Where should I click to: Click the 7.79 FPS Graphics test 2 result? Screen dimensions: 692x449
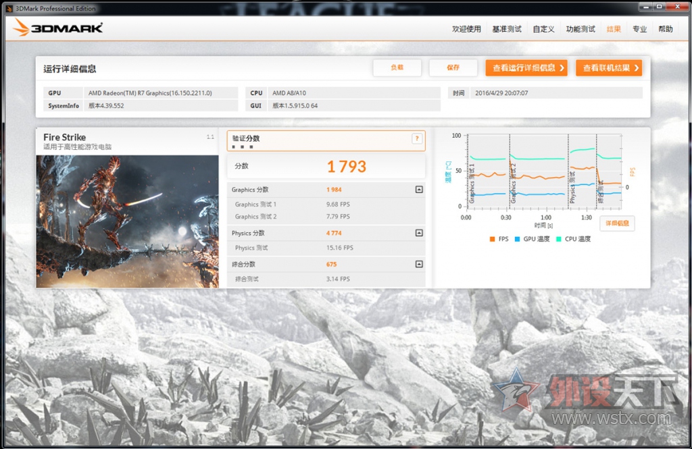pos(338,217)
